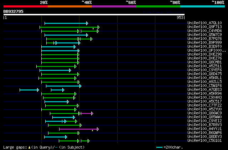Select label UniRef100_Q86WC9

(204, 113)
